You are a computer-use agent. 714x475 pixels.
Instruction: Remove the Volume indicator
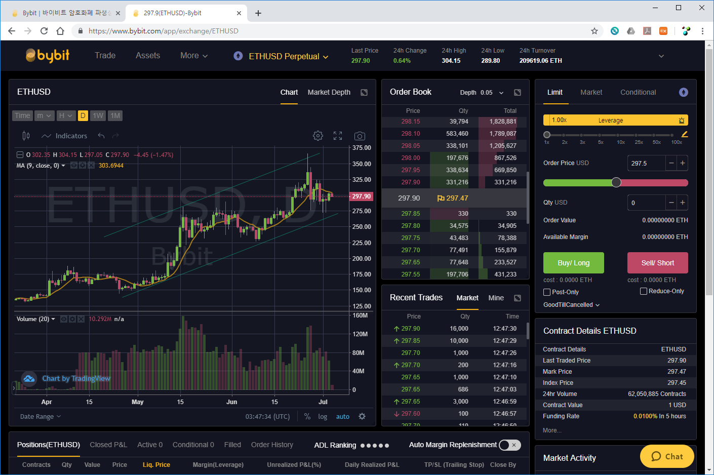[x=81, y=319]
